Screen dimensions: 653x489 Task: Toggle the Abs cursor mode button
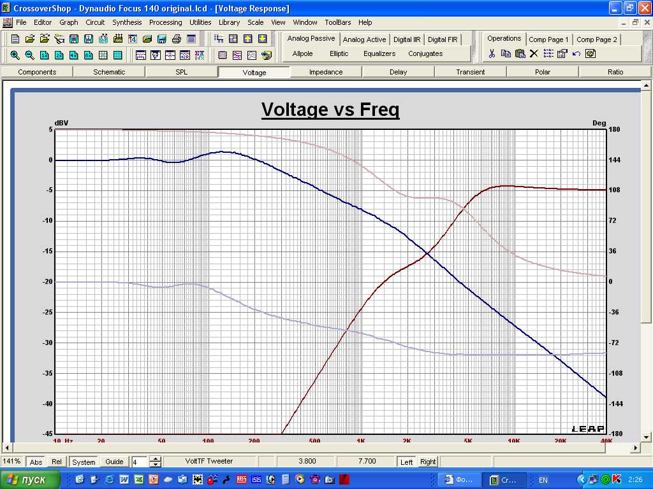[36, 462]
